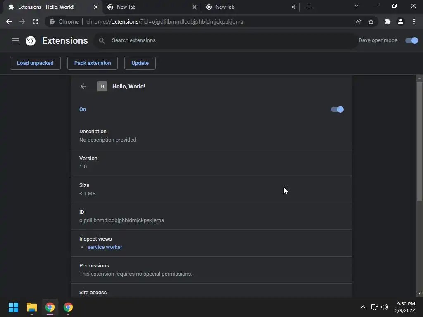The image size is (423, 317).
Task: Click the page vertical scrollbar thumb
Action: pyautogui.click(x=419, y=141)
